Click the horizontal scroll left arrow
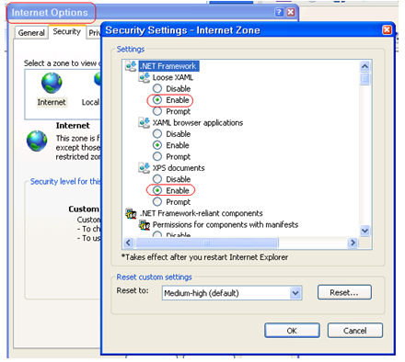 (x=129, y=243)
